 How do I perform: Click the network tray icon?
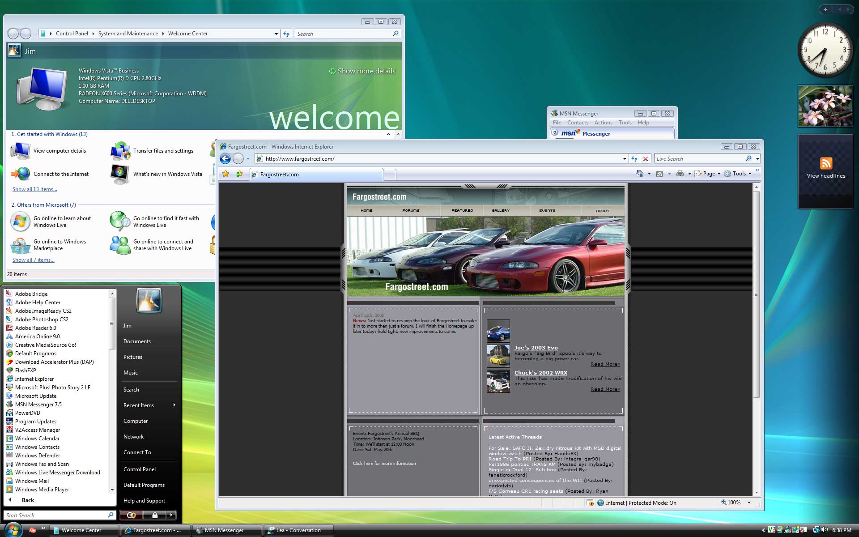click(816, 530)
